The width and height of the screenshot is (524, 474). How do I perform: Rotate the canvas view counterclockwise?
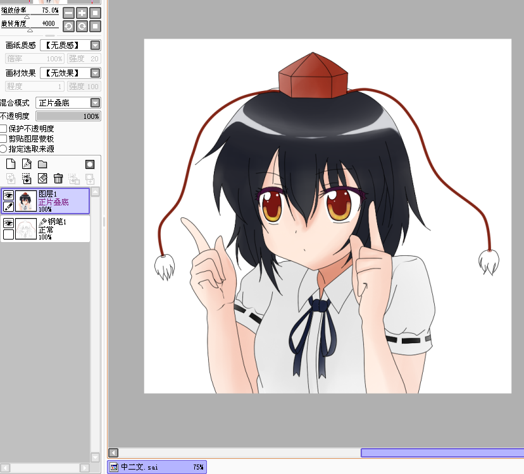68,26
